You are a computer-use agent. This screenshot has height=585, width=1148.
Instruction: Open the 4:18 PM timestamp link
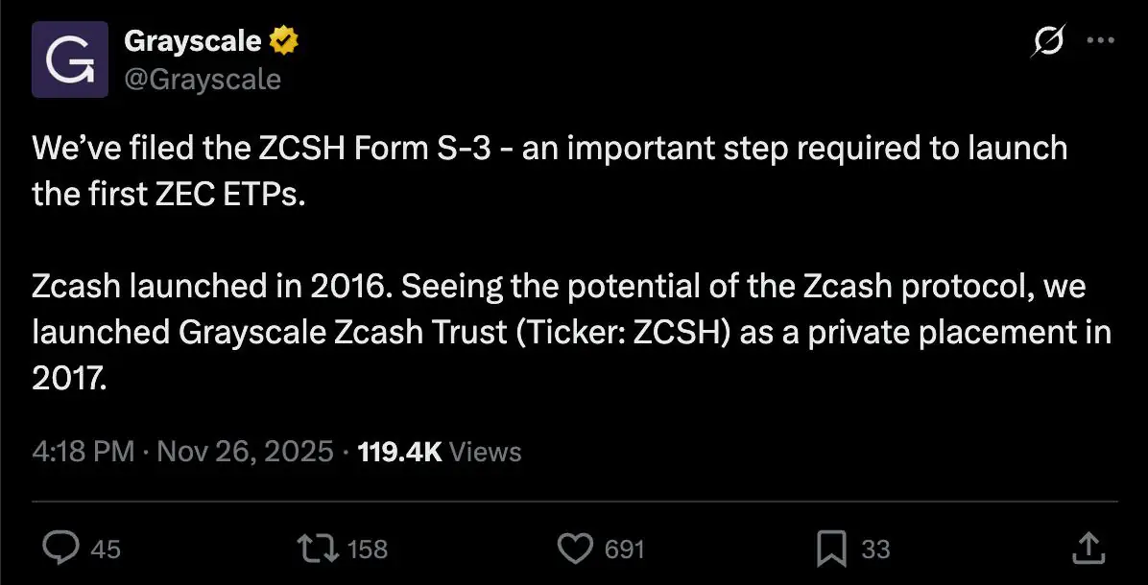(83, 452)
